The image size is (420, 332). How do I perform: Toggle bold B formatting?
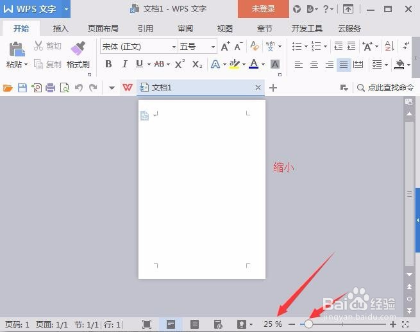(108, 64)
